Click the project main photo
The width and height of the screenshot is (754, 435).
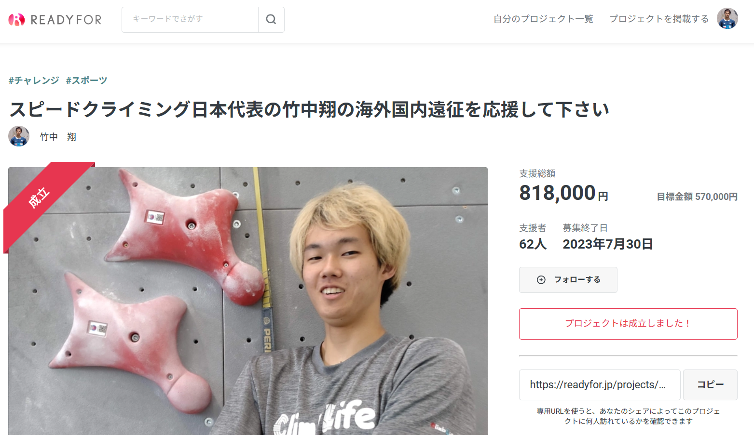coord(248,301)
